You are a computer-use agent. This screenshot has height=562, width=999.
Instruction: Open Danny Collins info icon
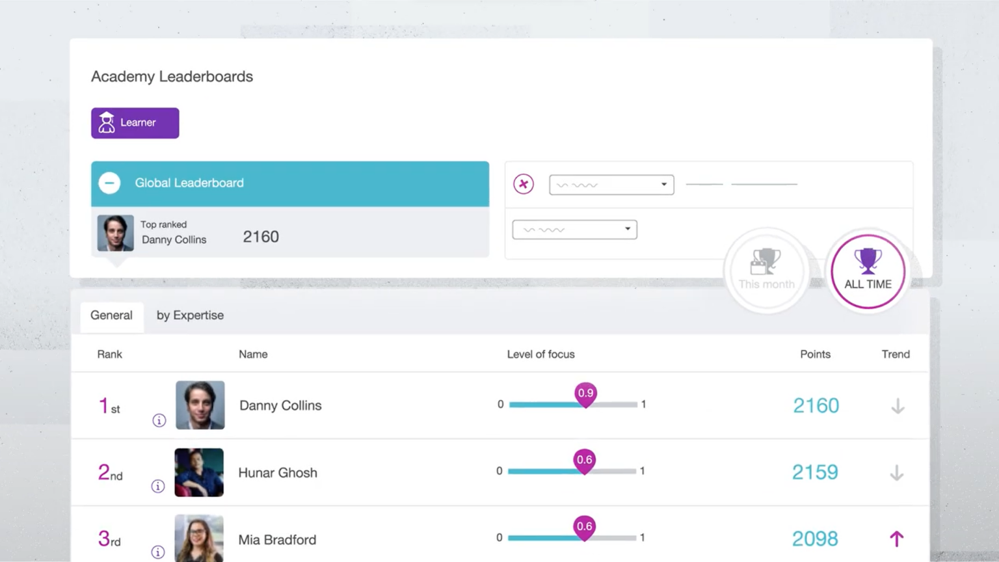click(x=159, y=420)
